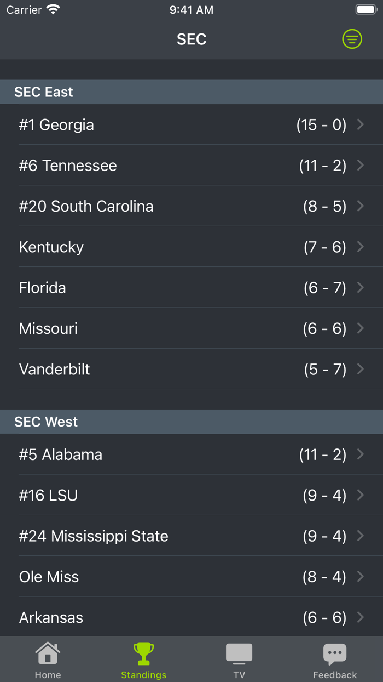Viewport: 383px width, 682px height.
Task: Tap the Feedback speech bubble icon
Action: pos(335,652)
